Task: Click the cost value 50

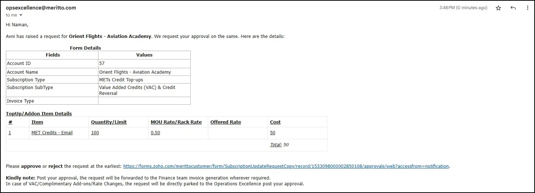Action: tap(273, 133)
